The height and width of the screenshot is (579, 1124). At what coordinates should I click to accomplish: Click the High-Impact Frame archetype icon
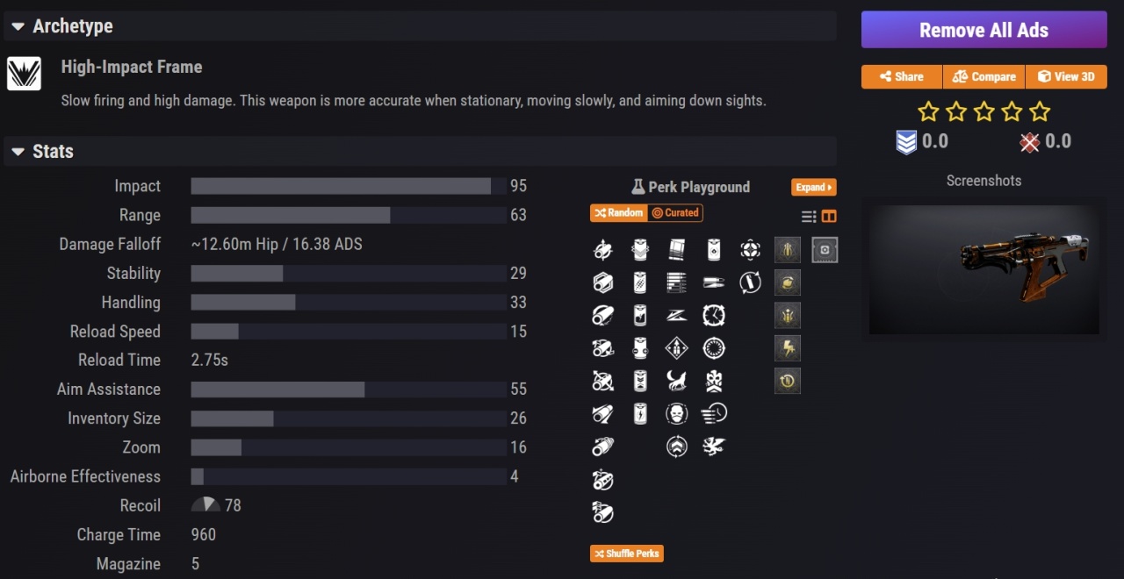tap(25, 74)
